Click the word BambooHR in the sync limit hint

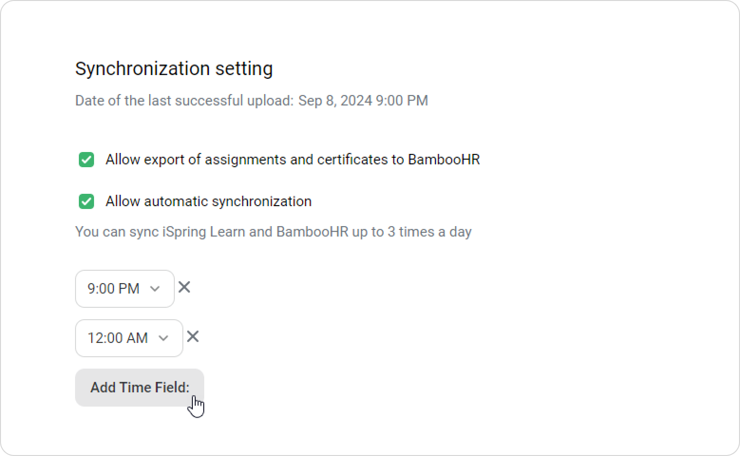point(312,232)
